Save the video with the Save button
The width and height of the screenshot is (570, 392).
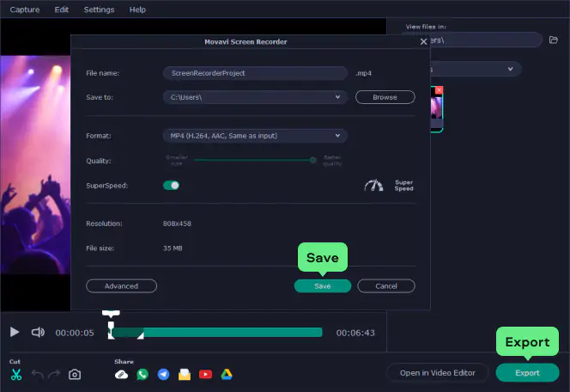(323, 286)
